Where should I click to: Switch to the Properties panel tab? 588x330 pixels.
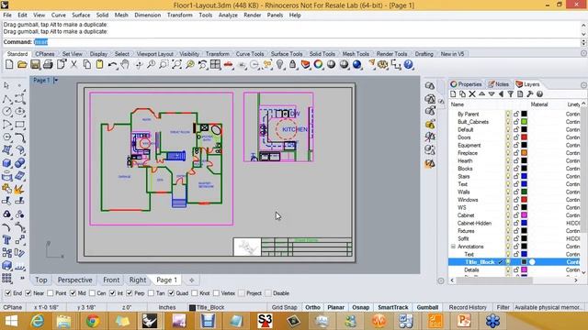click(466, 84)
